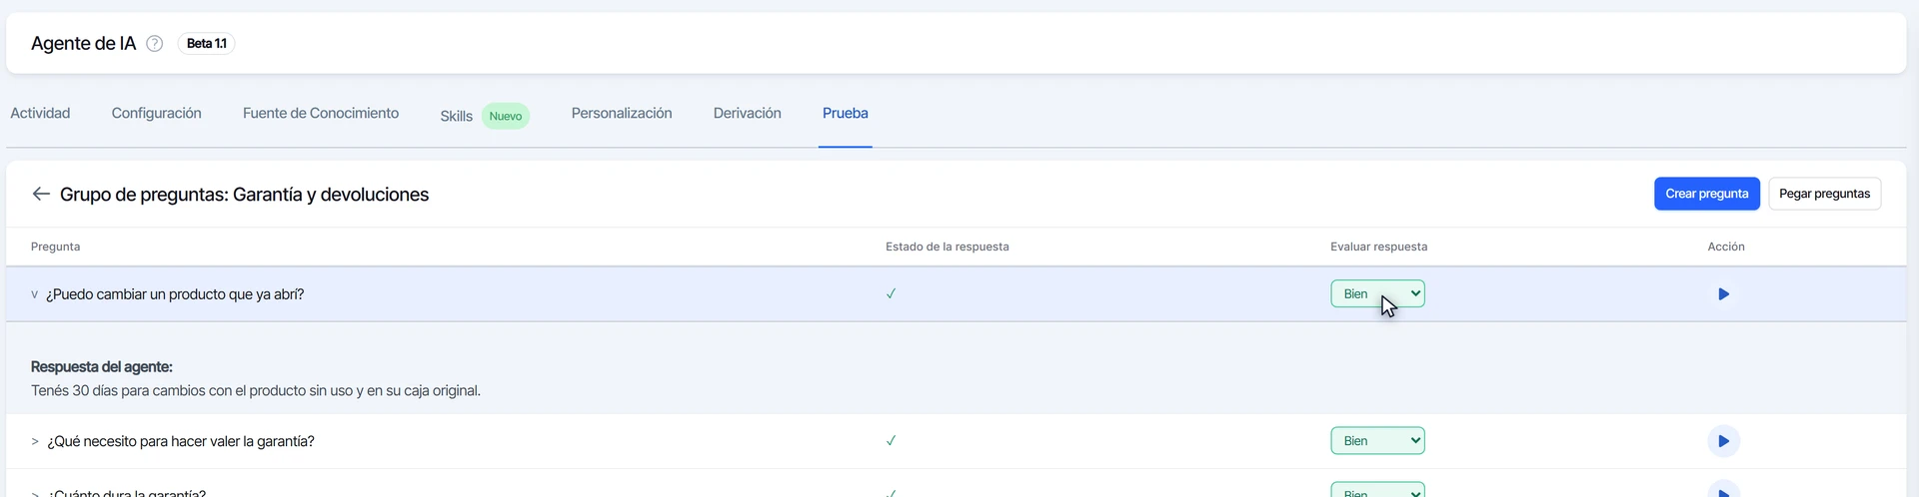The height and width of the screenshot is (497, 1919).
Task: Open the Derivación tab
Action: tap(748, 113)
